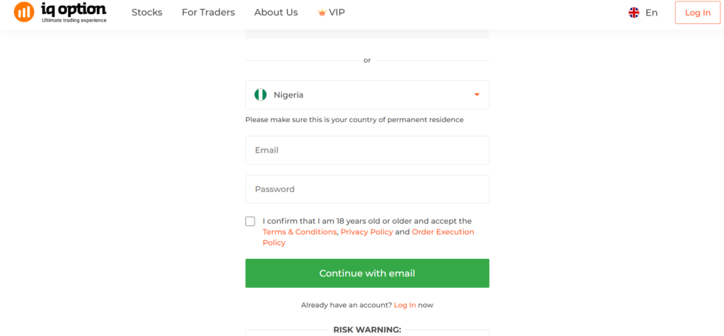This screenshot has width=724, height=336.
Task: Expand the Nigeria country dropdown arrow
Action: (x=477, y=95)
